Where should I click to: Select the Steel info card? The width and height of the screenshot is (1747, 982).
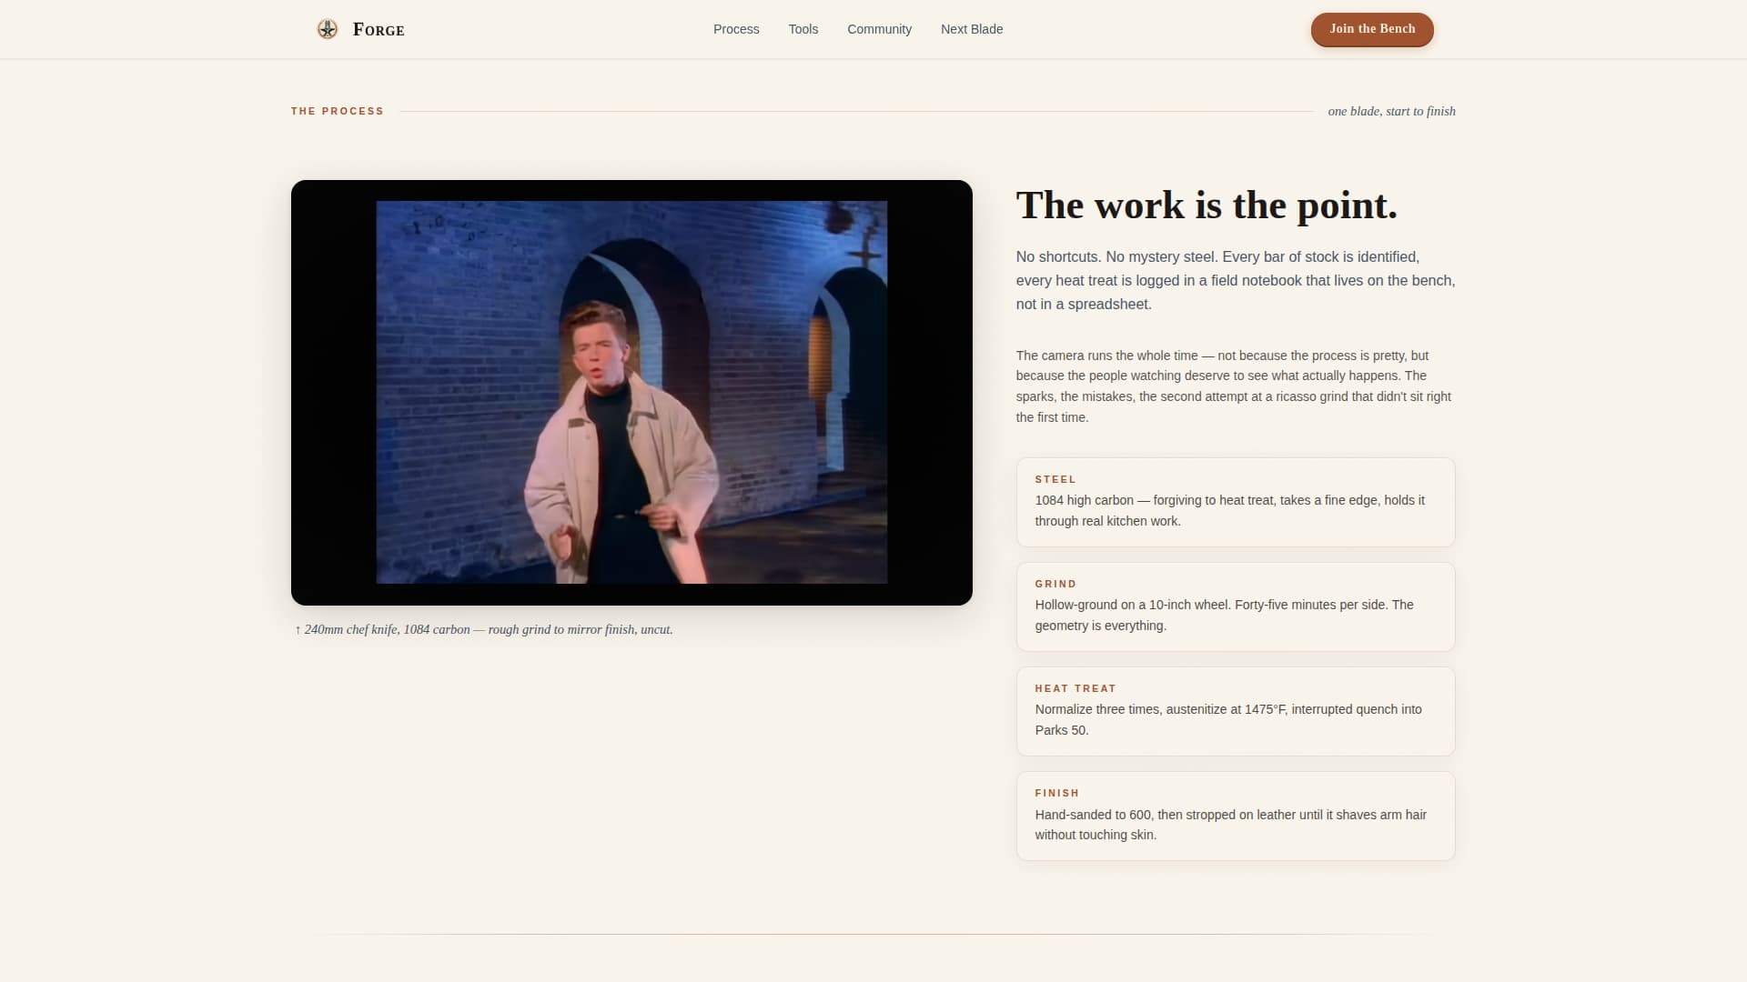pos(1236,502)
